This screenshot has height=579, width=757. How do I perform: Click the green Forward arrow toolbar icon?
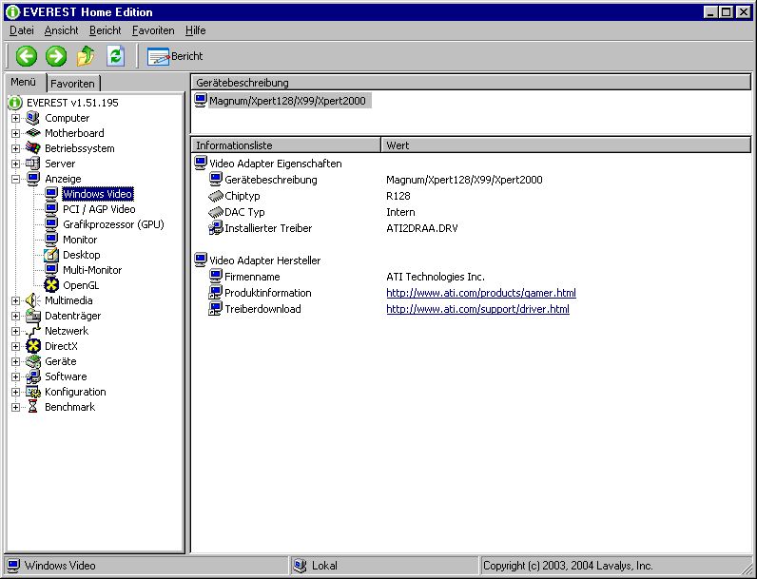click(x=56, y=56)
